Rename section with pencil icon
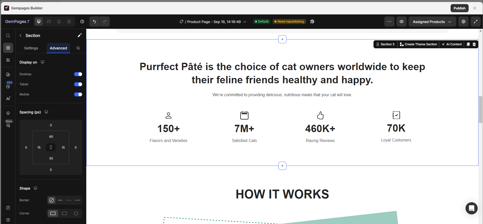 click(79, 35)
